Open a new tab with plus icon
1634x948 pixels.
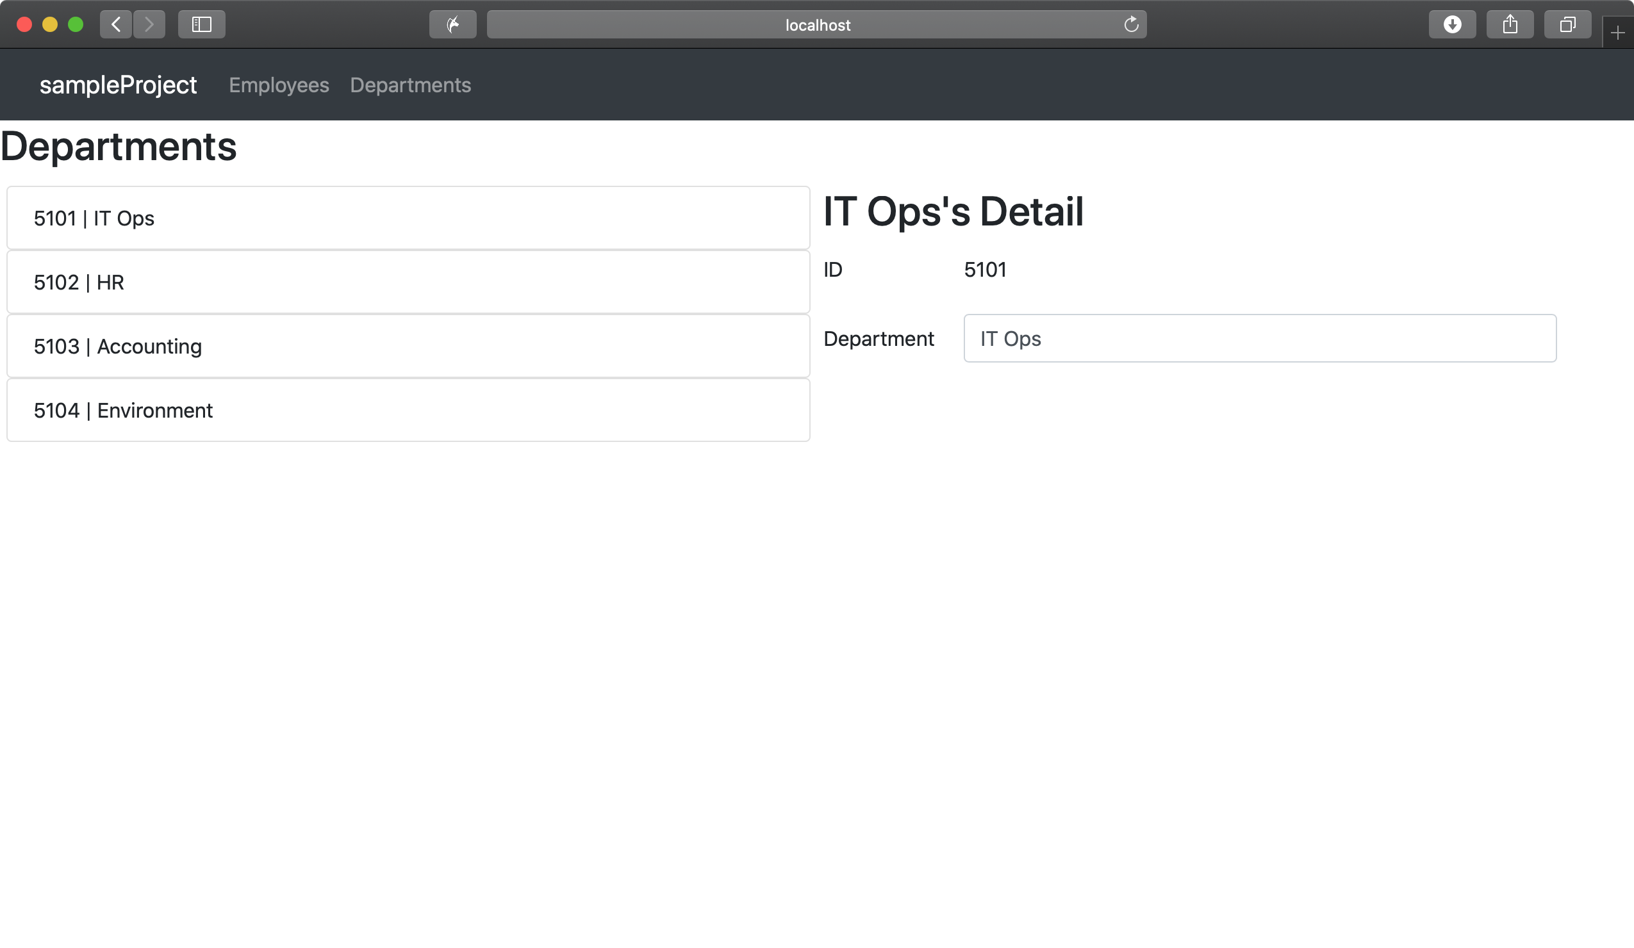click(1617, 33)
